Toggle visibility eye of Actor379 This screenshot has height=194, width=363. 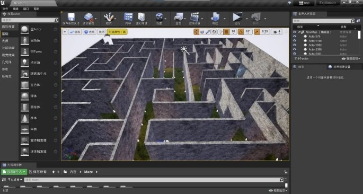coord(295,37)
